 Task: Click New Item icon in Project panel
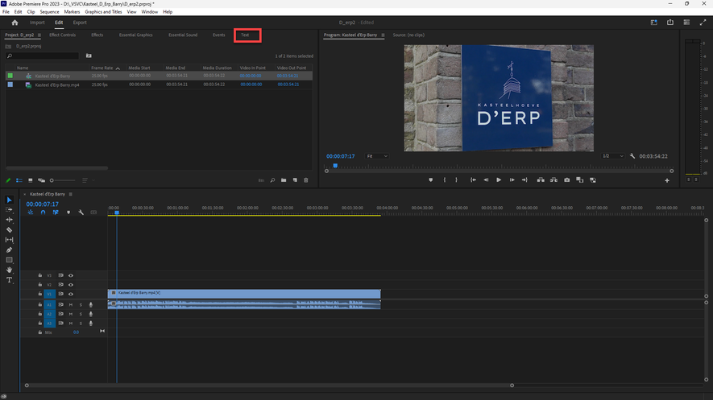tap(295, 180)
